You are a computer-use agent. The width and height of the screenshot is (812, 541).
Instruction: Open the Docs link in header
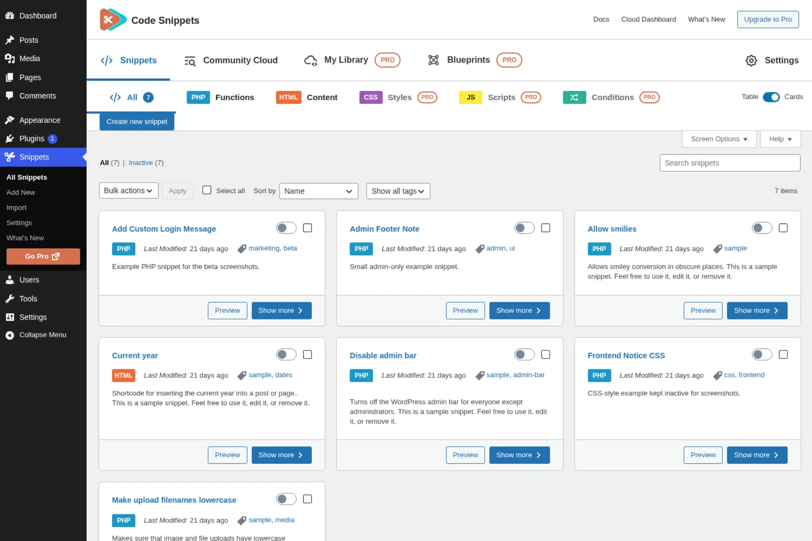pyautogui.click(x=601, y=19)
